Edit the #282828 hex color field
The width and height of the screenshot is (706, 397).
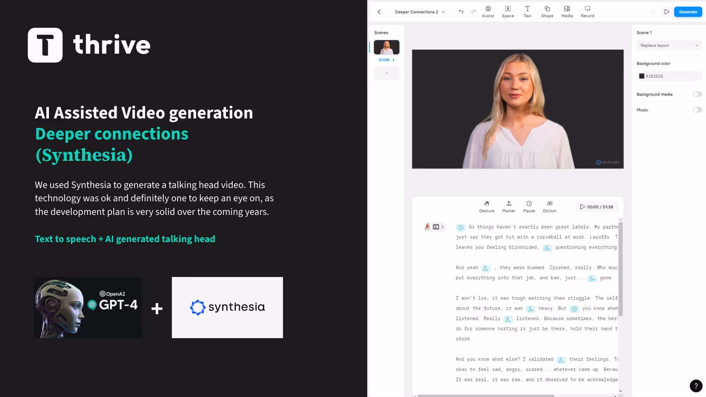669,76
